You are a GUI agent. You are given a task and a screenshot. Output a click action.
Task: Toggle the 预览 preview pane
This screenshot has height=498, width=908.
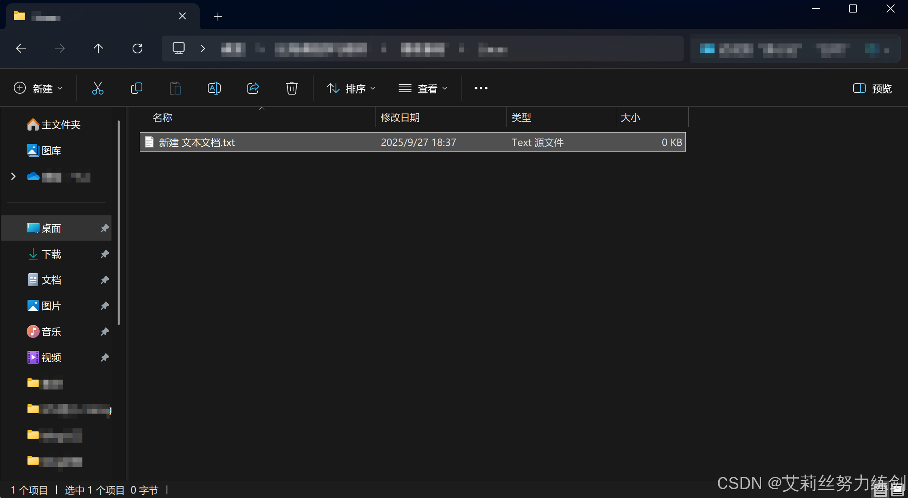click(872, 89)
